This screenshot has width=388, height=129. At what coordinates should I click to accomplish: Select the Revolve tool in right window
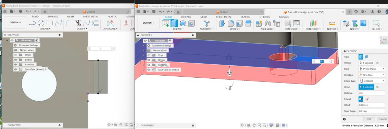click(183, 23)
